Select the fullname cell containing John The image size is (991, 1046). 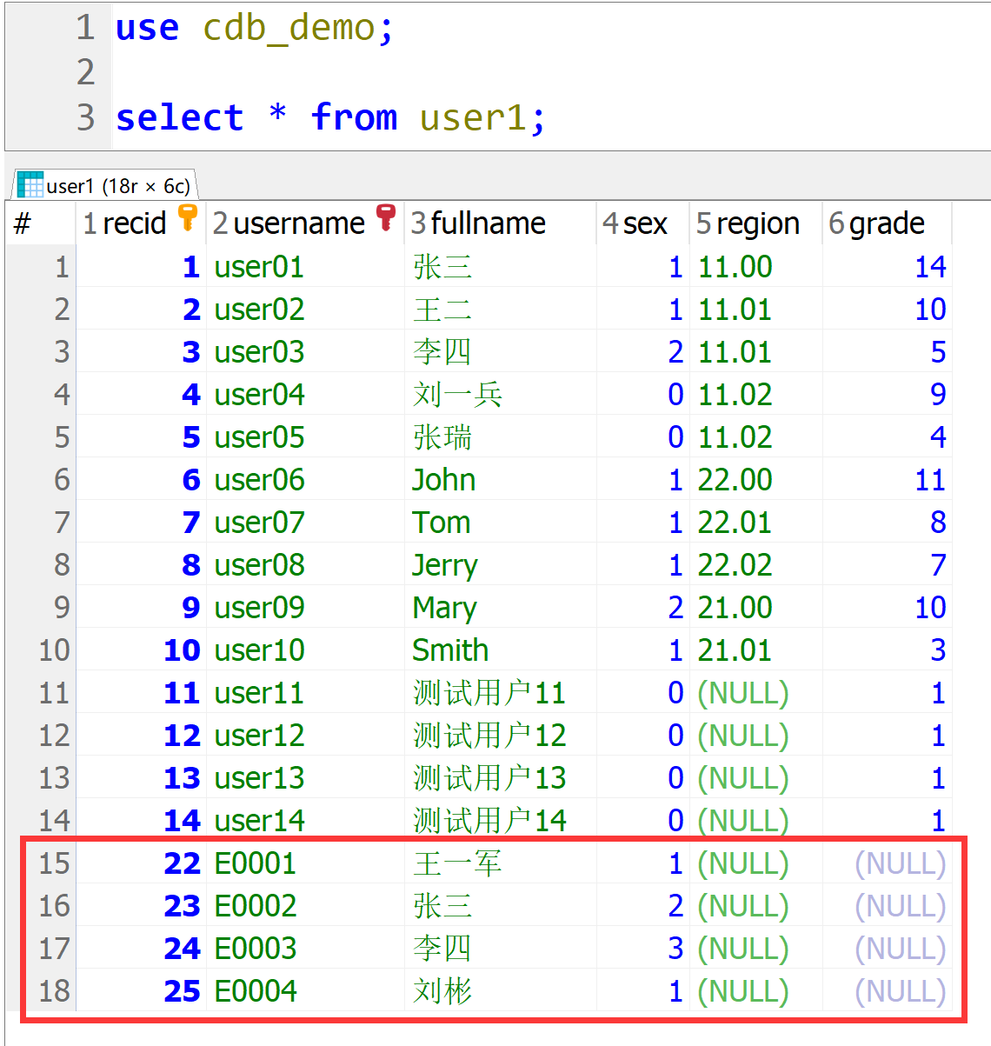pyautogui.click(x=443, y=480)
